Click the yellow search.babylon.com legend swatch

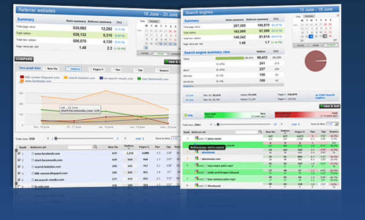[x=65, y=78]
